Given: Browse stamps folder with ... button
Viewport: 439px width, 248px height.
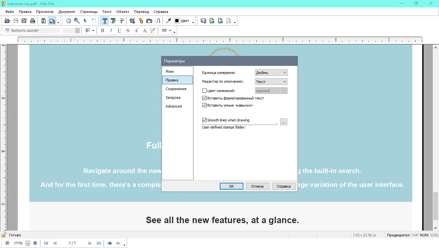Looking at the screenshot, I should [x=284, y=122].
